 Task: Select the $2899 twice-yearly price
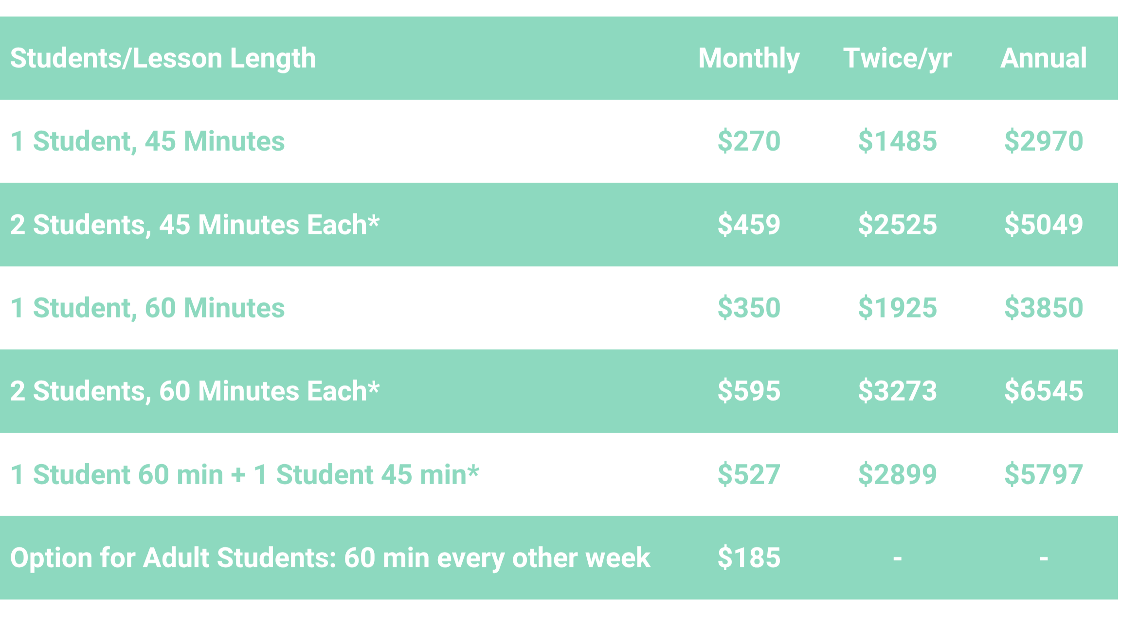coord(897,474)
